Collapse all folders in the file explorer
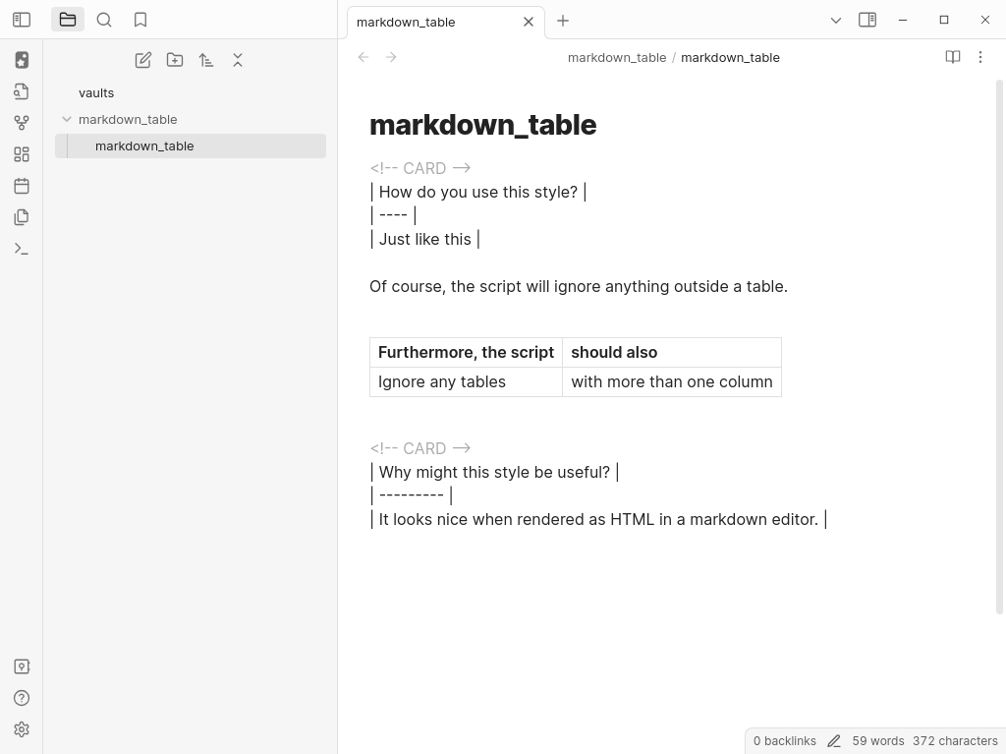Viewport: 1006px width, 754px height. click(238, 60)
